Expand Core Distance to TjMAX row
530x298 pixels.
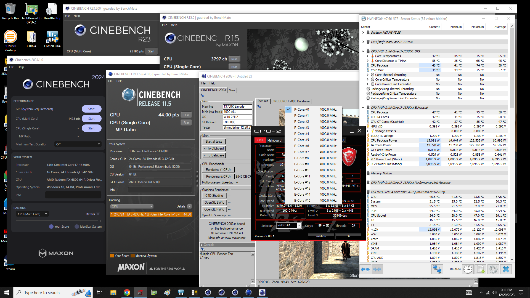[367, 61]
